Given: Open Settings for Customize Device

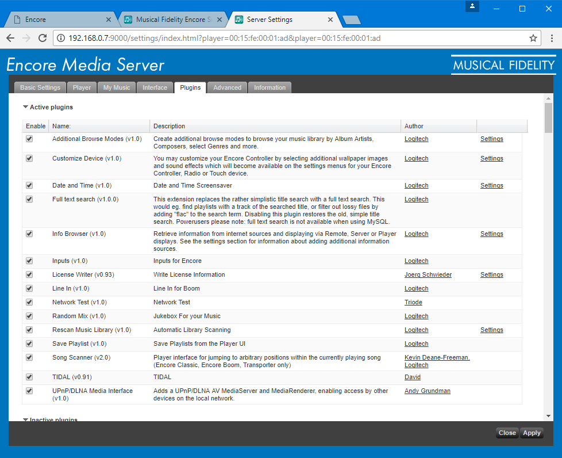Looking at the screenshot, I should 491,158.
